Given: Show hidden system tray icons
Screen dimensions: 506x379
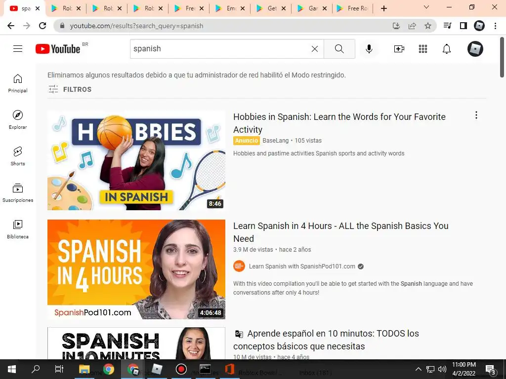Looking at the screenshot, I should 418,369.
